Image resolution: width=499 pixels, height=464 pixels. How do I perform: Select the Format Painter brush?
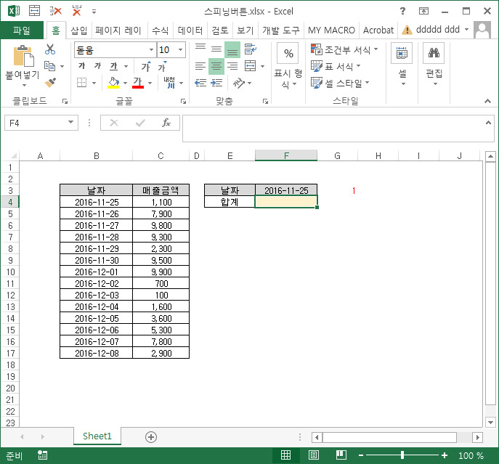pyautogui.click(x=50, y=83)
